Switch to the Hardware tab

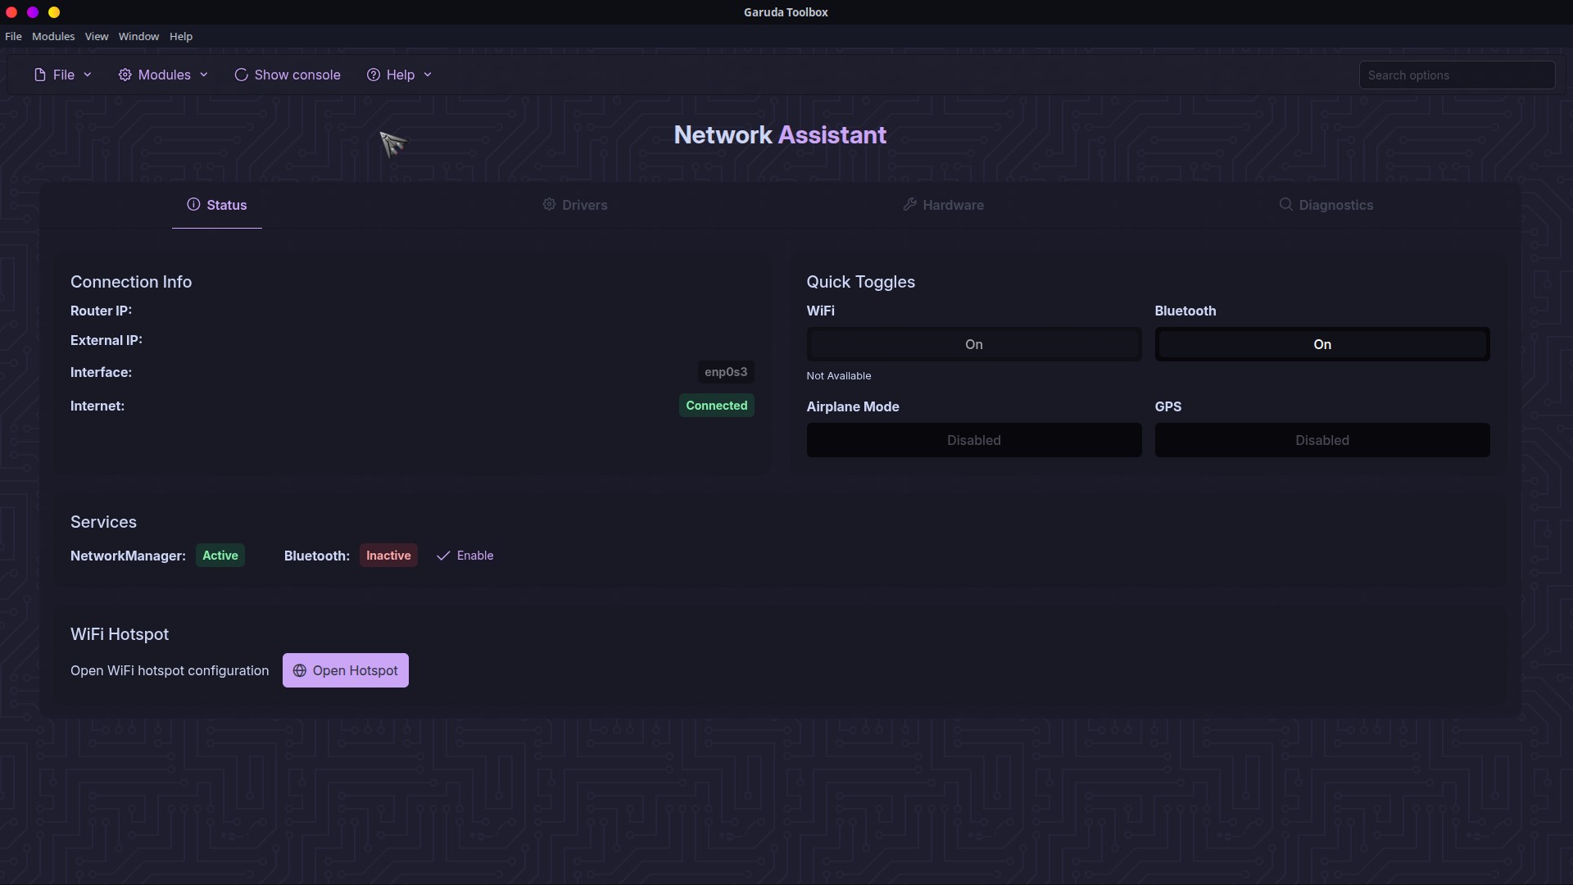(x=944, y=205)
